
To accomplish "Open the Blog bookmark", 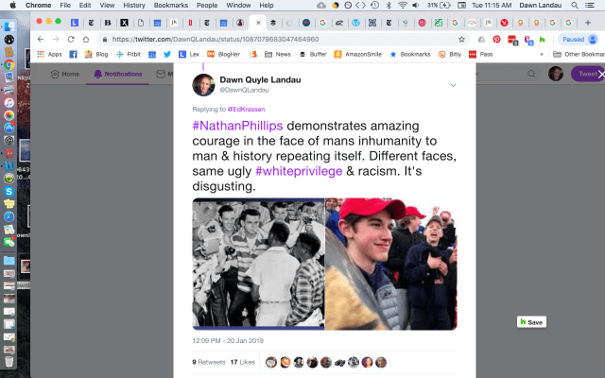I will click(96, 55).
